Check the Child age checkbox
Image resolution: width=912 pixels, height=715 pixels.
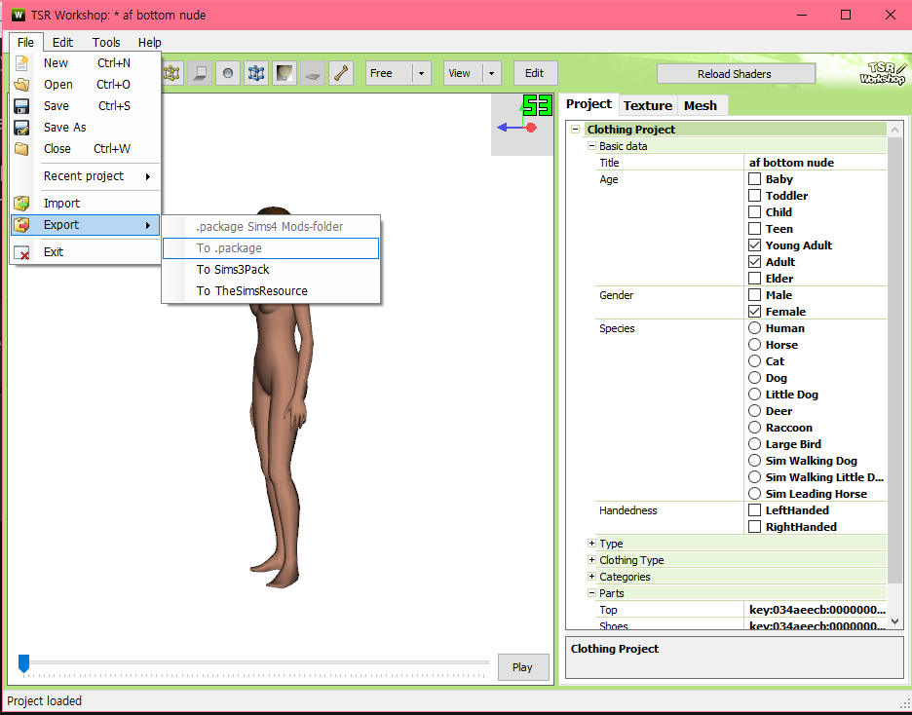coord(754,211)
